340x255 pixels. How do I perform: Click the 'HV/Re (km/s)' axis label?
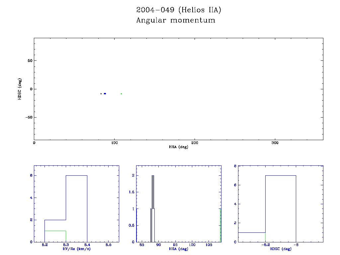(76, 249)
